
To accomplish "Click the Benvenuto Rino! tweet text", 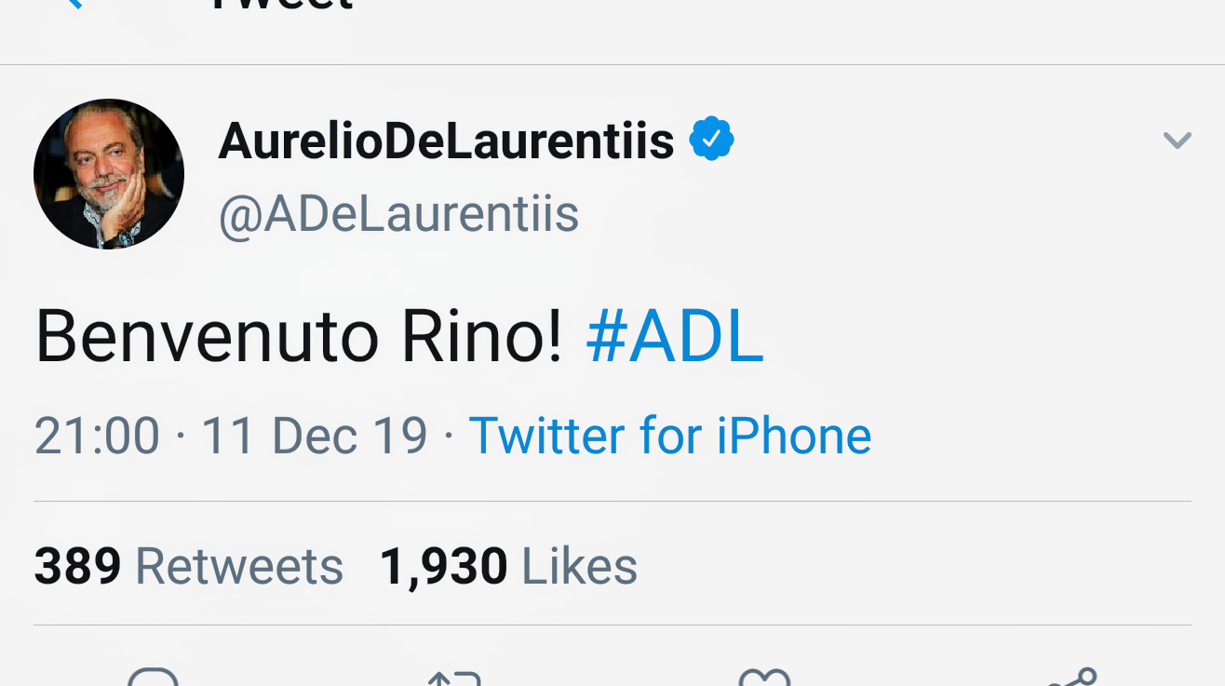I will (x=298, y=337).
